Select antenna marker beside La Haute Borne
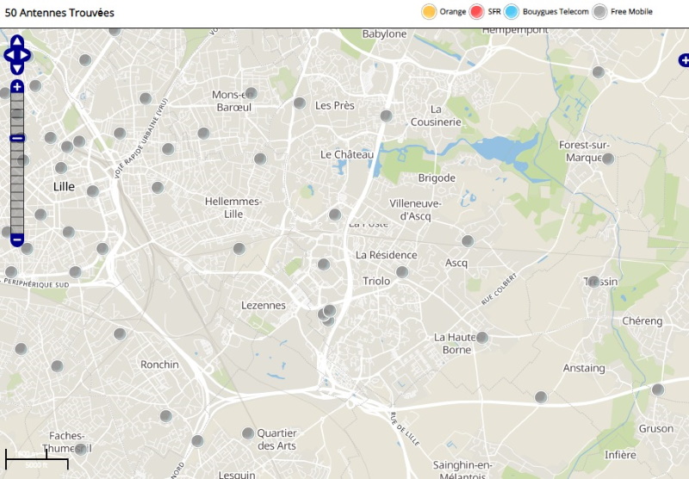 (482, 338)
